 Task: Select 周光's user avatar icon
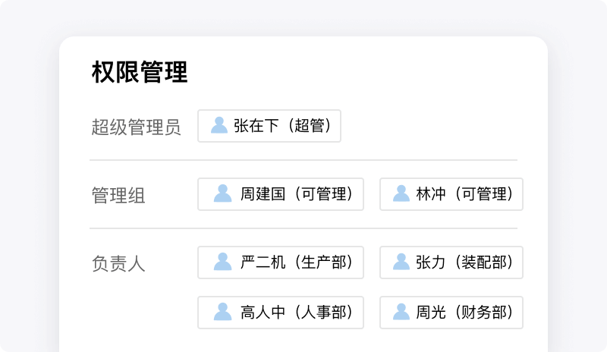pos(401,312)
